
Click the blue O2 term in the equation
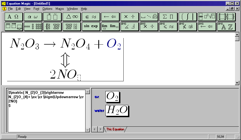pos(114,44)
